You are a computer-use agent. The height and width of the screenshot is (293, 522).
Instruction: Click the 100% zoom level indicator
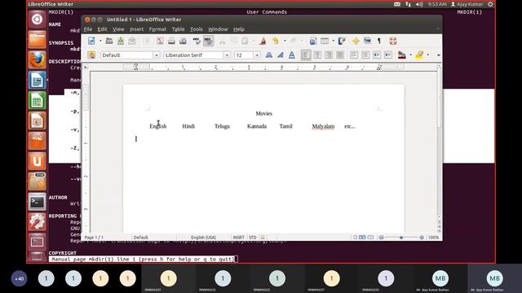[x=433, y=238]
